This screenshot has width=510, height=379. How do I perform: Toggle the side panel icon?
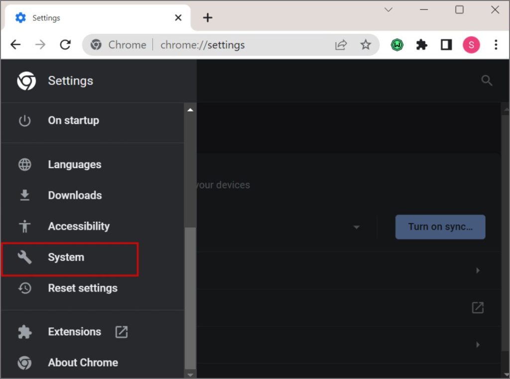[x=446, y=44]
